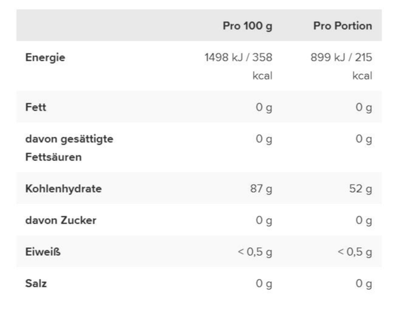Select the Eiweiß value per 100 g
The image size is (408, 319).
255,252
